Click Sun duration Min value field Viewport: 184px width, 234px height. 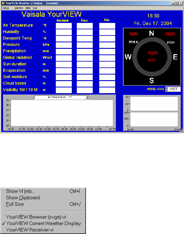click(x=107, y=64)
